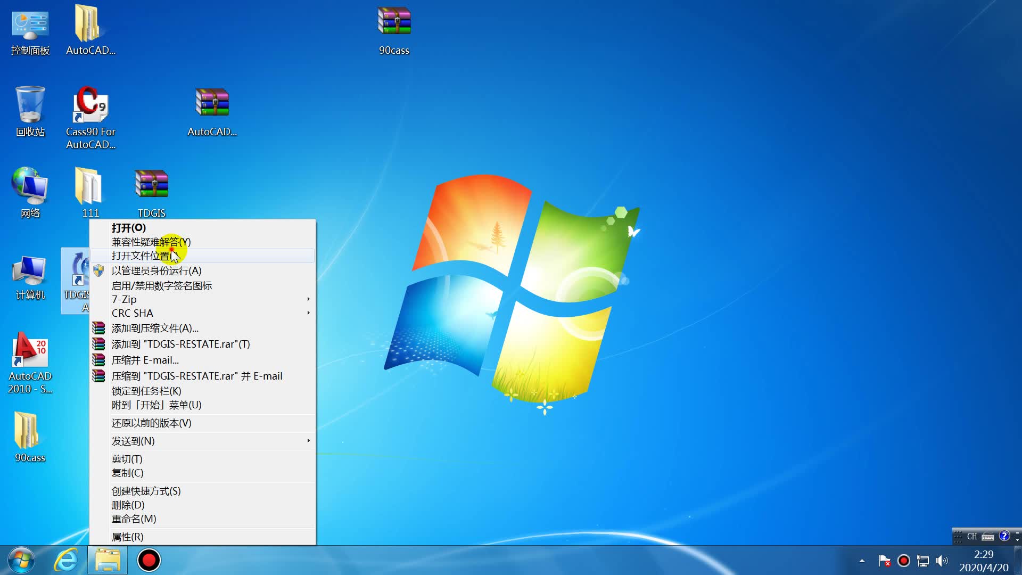The width and height of the screenshot is (1022, 575).
Task: Choose 添加到压缩文件(A)... entry
Action: (x=203, y=328)
